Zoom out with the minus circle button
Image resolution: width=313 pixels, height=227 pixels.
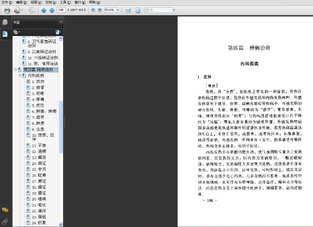coord(93,10)
